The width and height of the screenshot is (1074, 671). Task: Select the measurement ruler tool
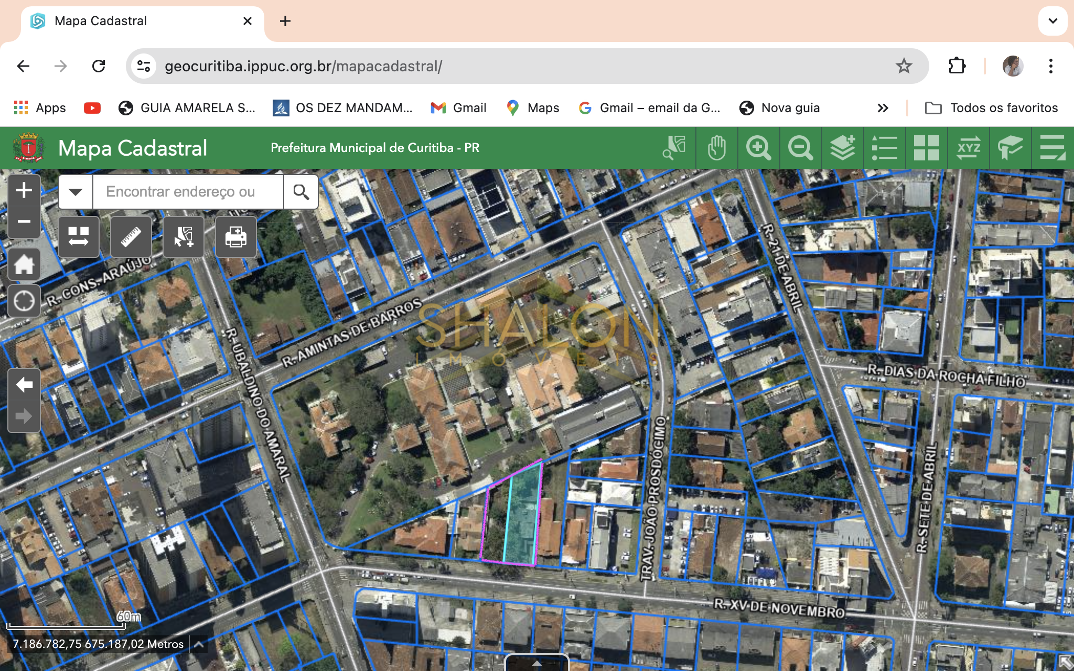[131, 237]
